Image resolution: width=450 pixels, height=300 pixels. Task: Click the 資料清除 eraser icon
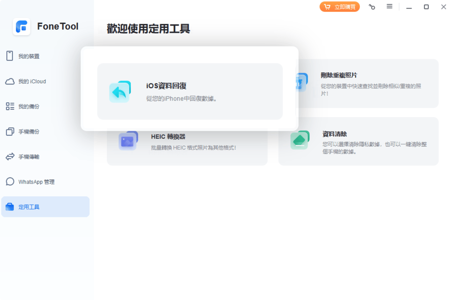(x=300, y=140)
